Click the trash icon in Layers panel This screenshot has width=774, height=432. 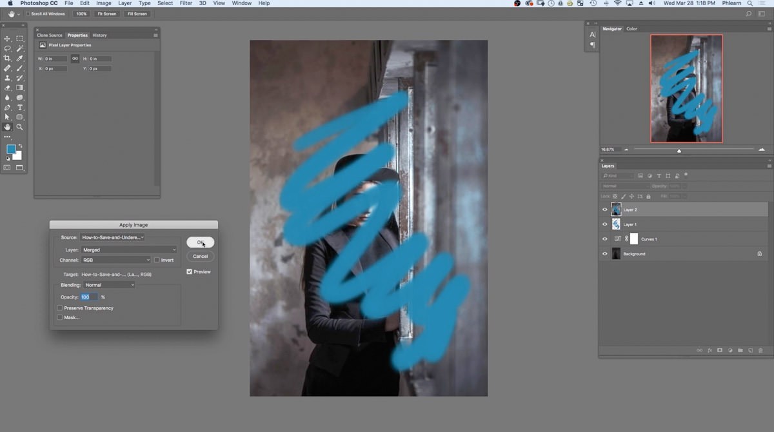pos(760,350)
